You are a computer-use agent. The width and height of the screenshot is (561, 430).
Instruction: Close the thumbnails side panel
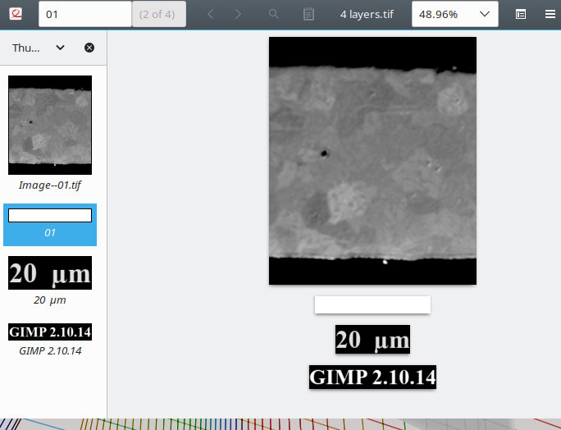[x=89, y=48]
